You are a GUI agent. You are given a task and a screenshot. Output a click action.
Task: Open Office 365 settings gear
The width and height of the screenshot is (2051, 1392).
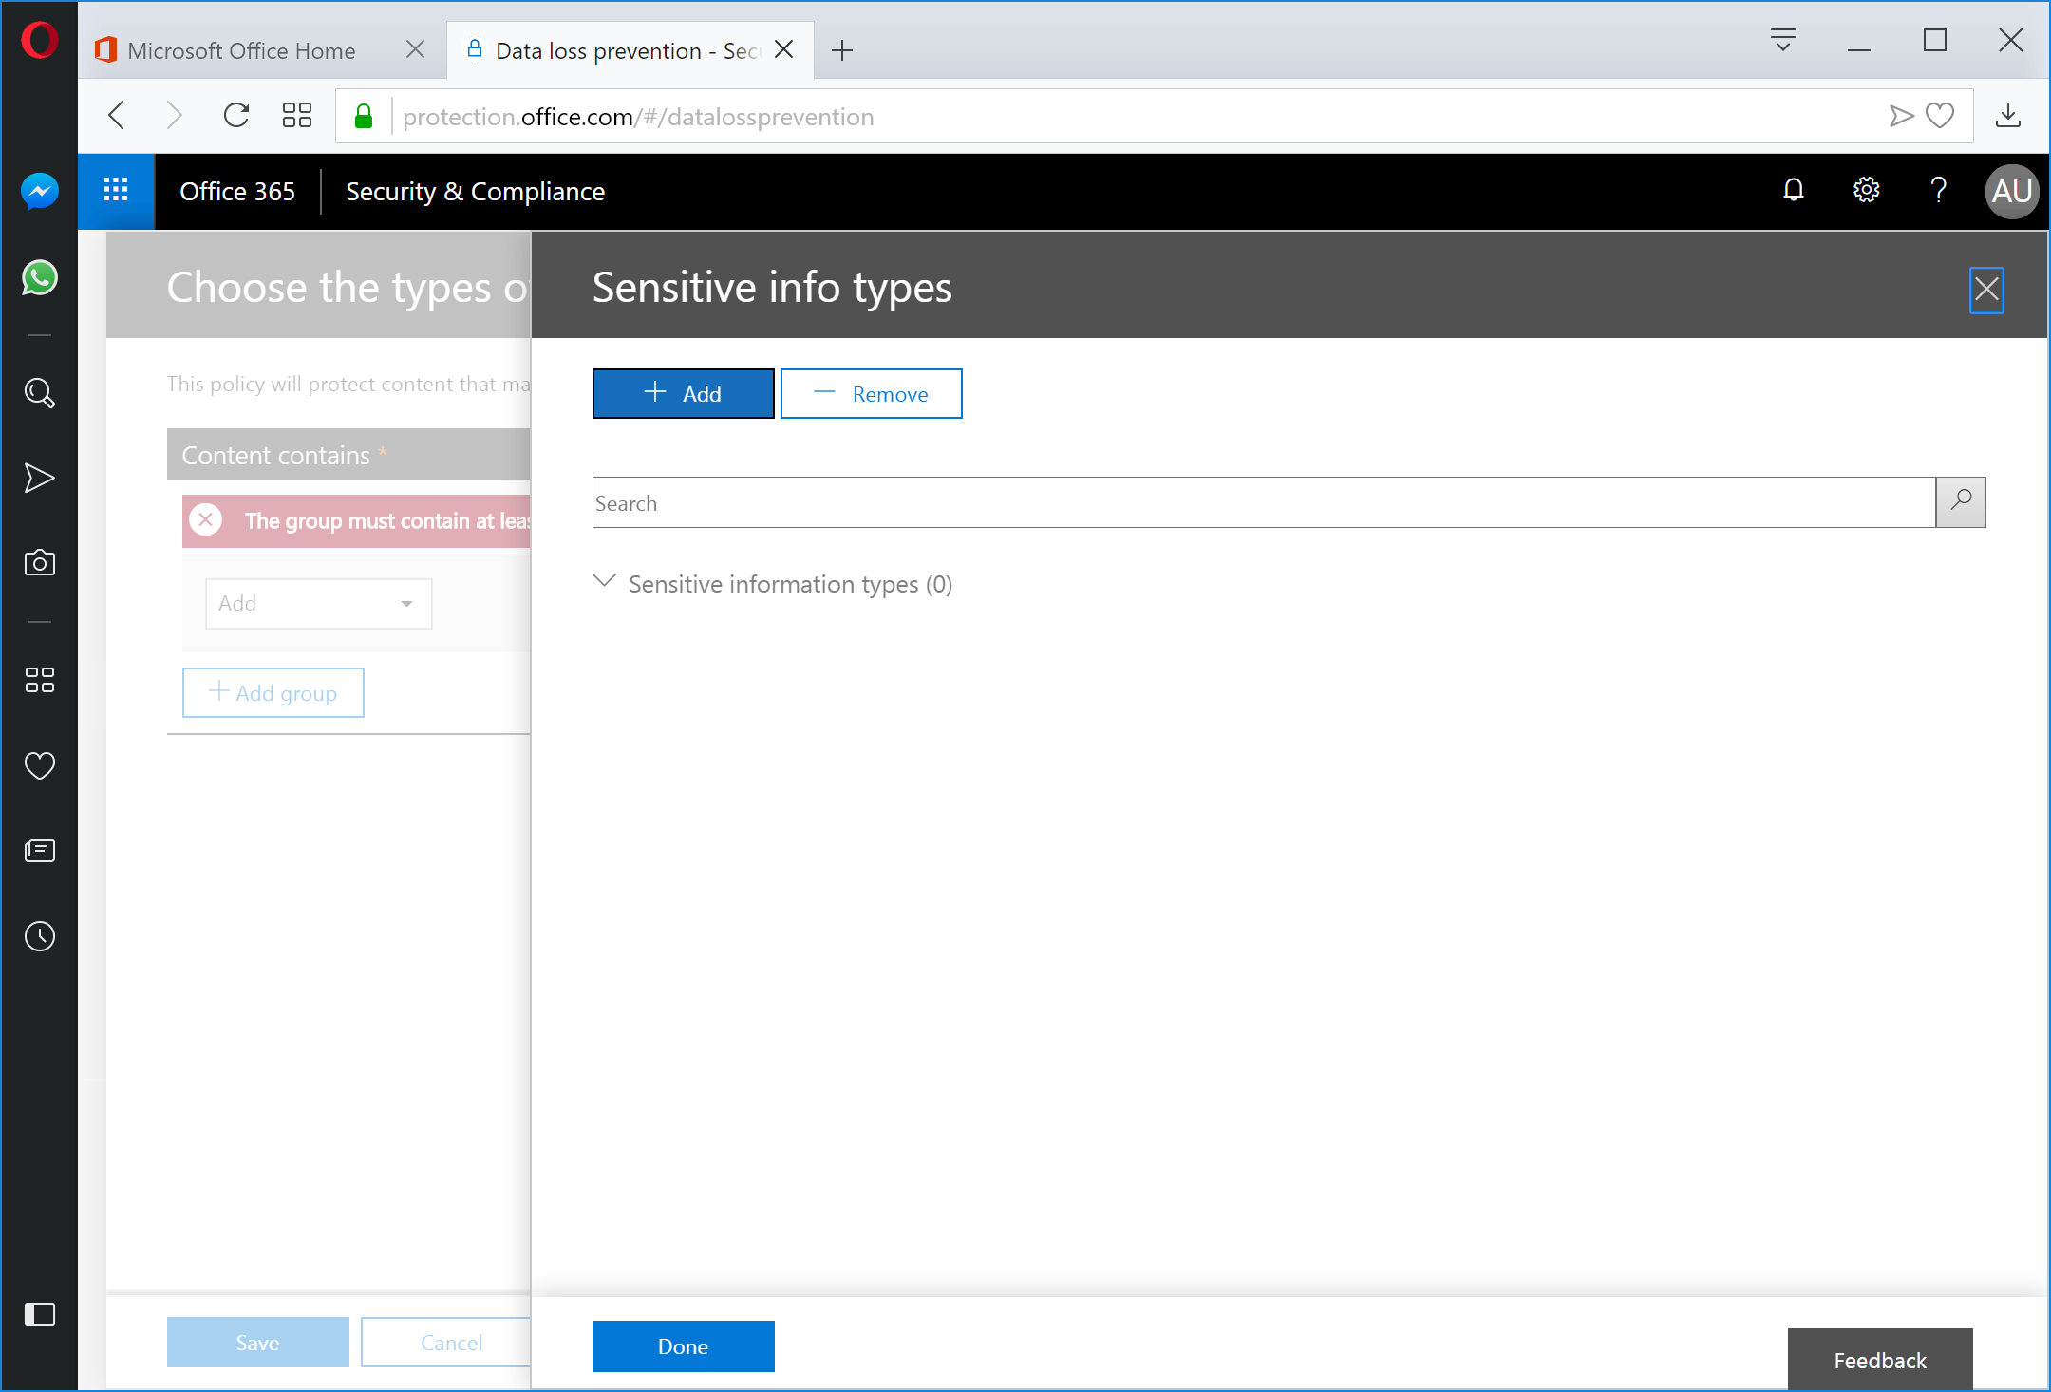pyautogui.click(x=1866, y=190)
